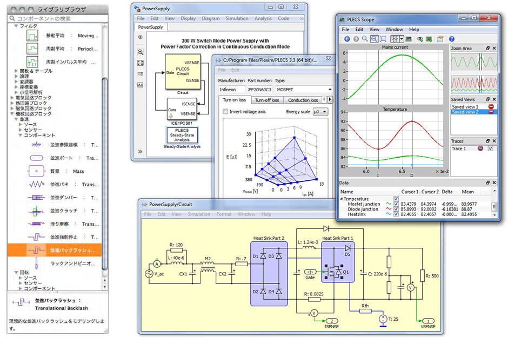The height and width of the screenshot is (338, 508).
Task: Delete Saved view 1 with red minus icon
Action: (x=490, y=107)
